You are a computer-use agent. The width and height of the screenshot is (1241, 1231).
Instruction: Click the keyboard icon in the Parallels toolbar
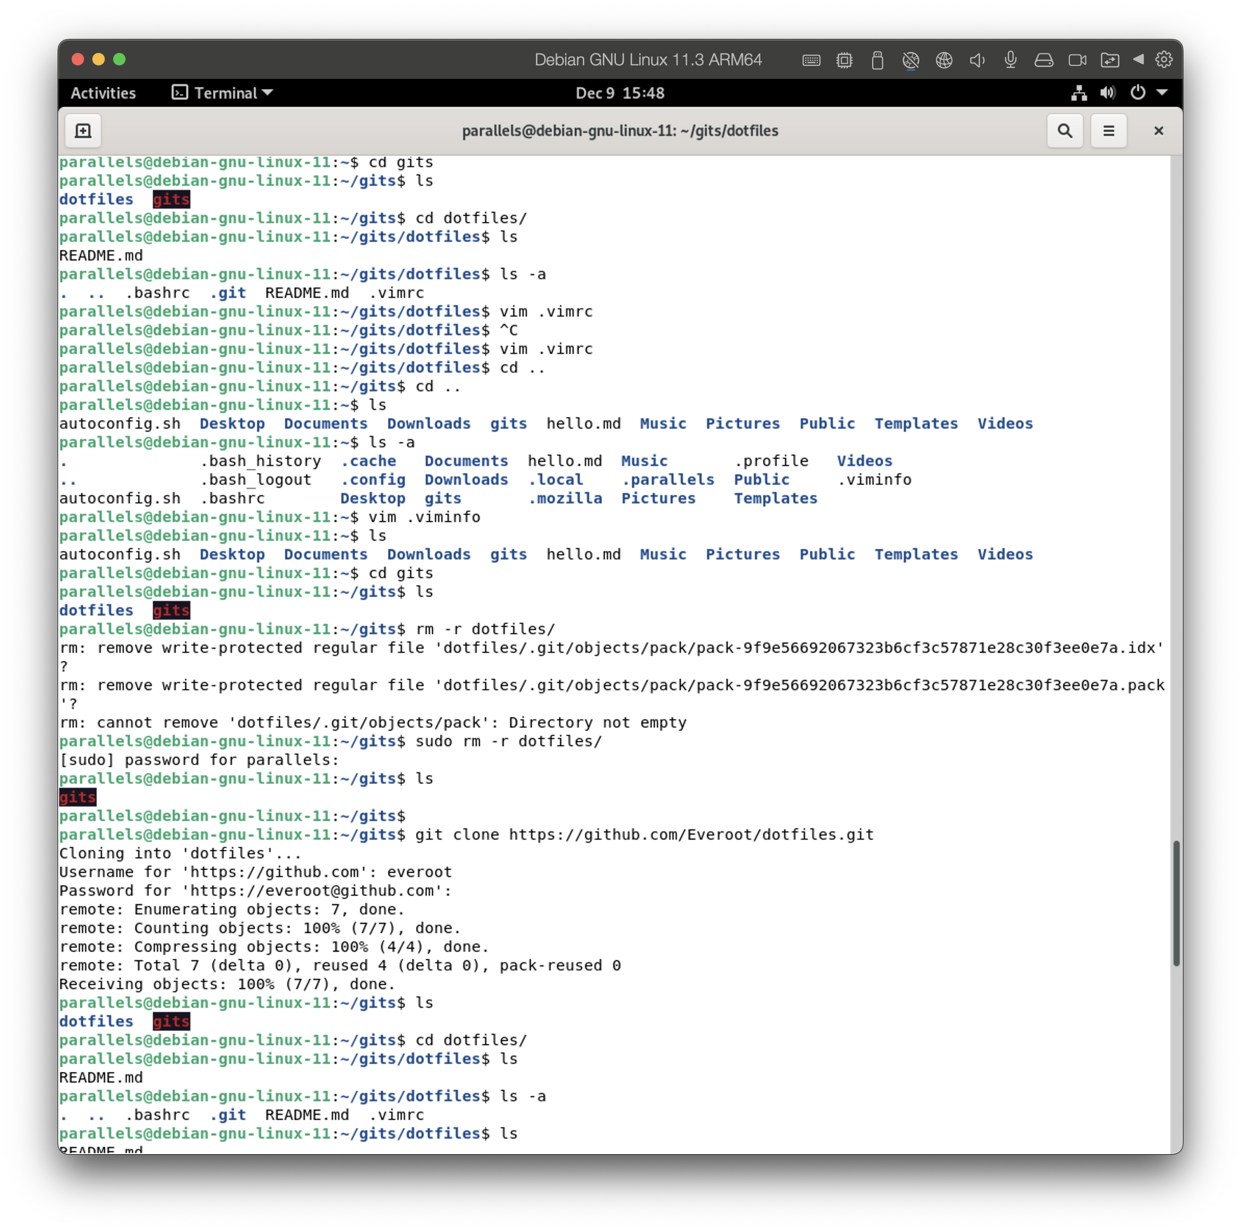tap(811, 60)
